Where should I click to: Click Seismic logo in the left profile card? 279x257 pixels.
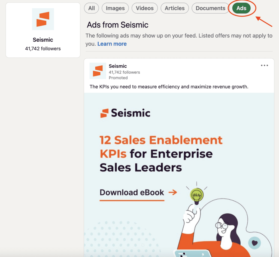[x=43, y=19]
